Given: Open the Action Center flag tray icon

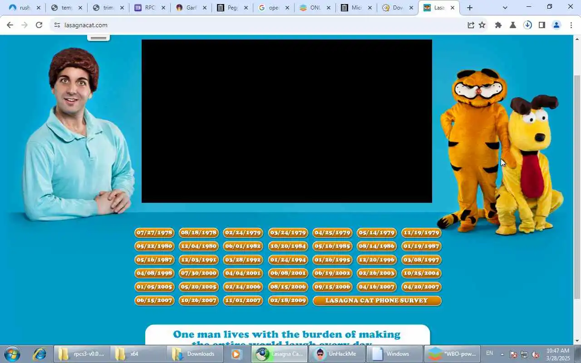Looking at the screenshot, I should [513, 354].
